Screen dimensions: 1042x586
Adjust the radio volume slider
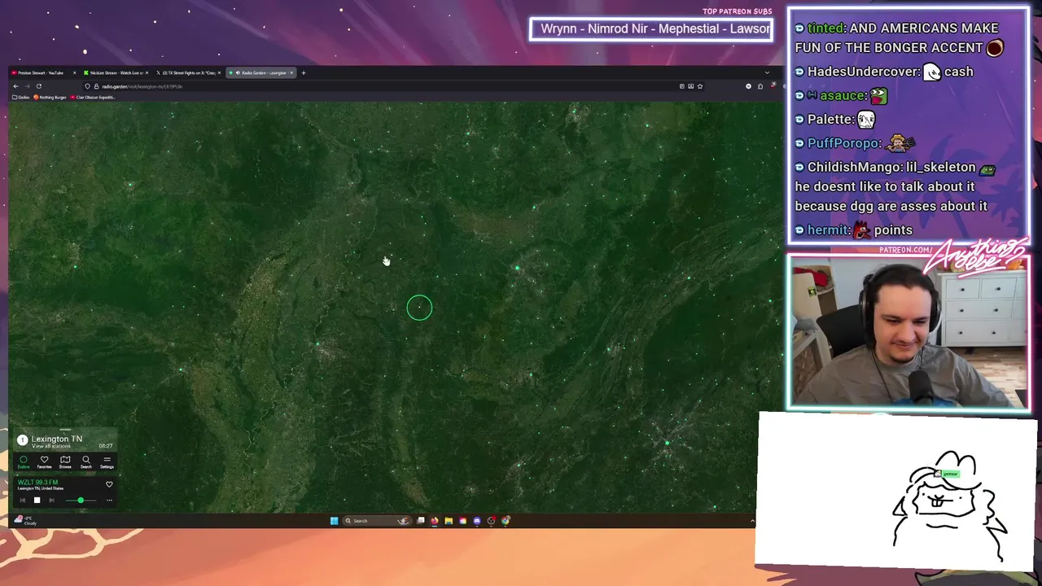81,500
